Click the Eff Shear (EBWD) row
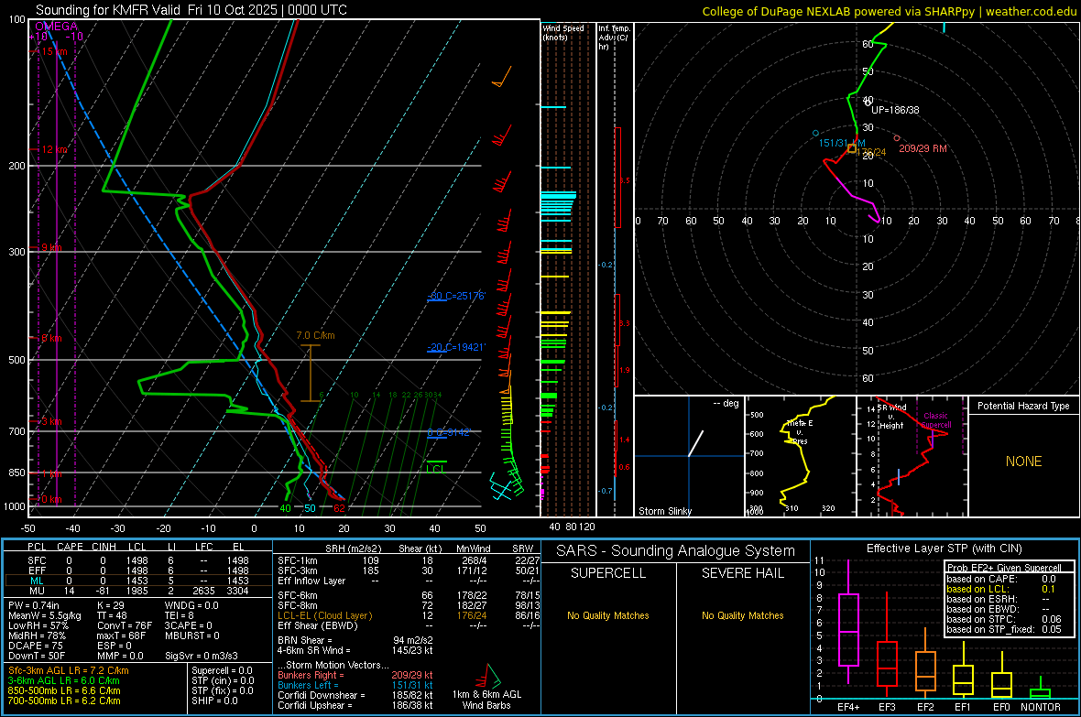Viewport: 1081px width, 717px height. click(x=409, y=625)
